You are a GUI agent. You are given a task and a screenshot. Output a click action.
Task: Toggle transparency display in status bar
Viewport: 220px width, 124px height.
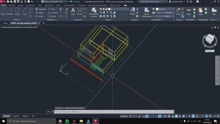point(169,116)
